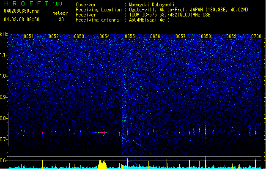
Task: Click the 1.0 kHz axis label
Action: [x=4, y=76]
